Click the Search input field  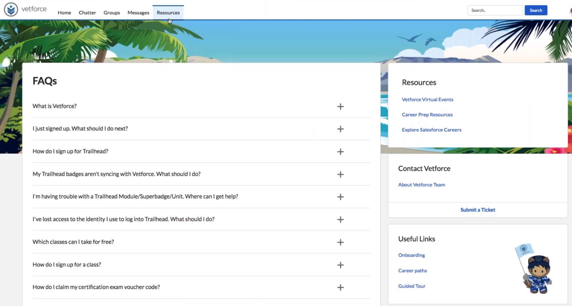tap(495, 10)
